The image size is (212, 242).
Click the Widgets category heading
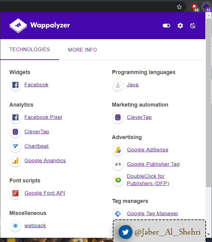click(20, 72)
